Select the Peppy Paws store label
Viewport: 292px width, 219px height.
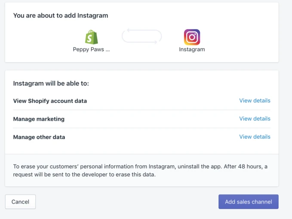pyautogui.click(x=91, y=49)
